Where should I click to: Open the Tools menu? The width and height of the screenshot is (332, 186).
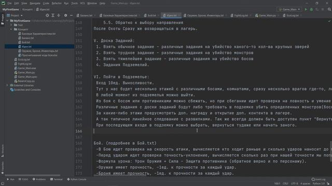click(74, 3)
